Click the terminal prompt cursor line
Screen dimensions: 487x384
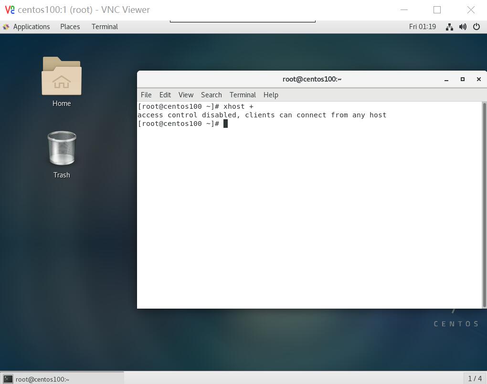pyautogui.click(x=182, y=124)
